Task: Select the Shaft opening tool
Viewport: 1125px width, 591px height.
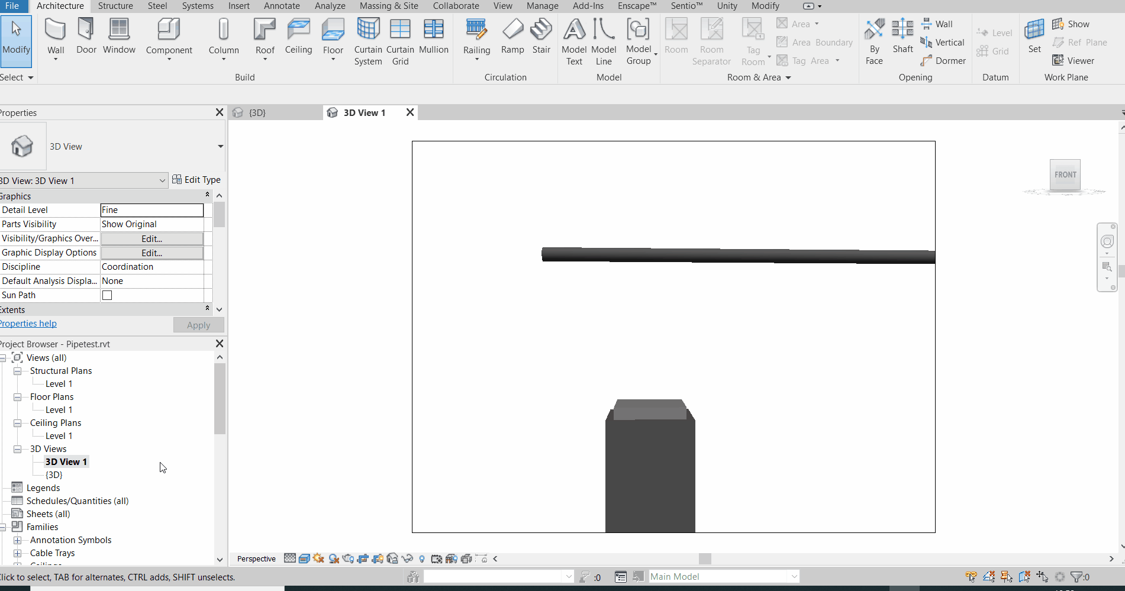Action: tap(903, 37)
